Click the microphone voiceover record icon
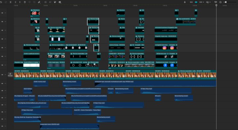 (x=185, y=2)
